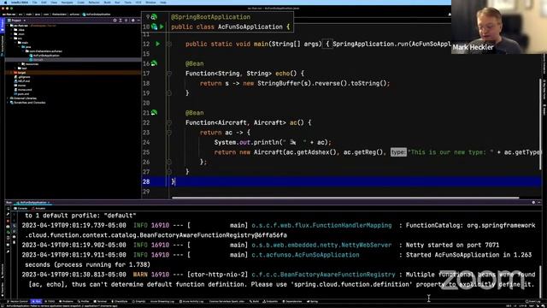This screenshot has width=547, height=308.
Task: Click select opened file icon in Project panel
Action: pos(115,21)
